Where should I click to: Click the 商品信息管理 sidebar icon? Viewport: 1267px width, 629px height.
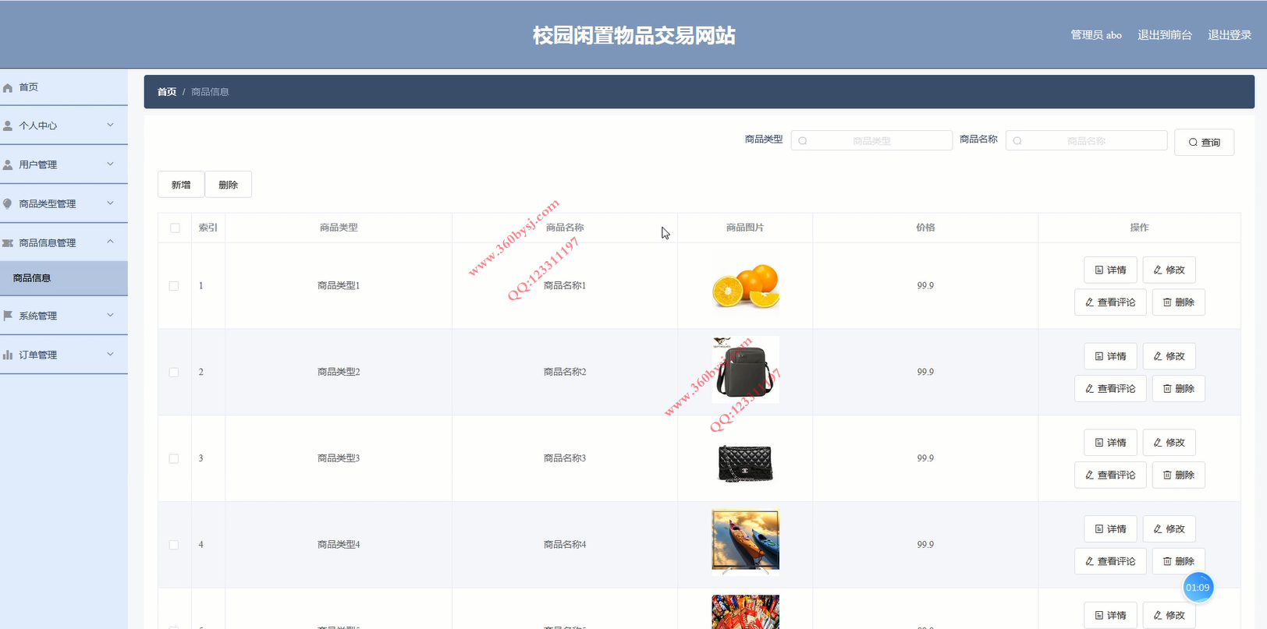[x=8, y=243]
